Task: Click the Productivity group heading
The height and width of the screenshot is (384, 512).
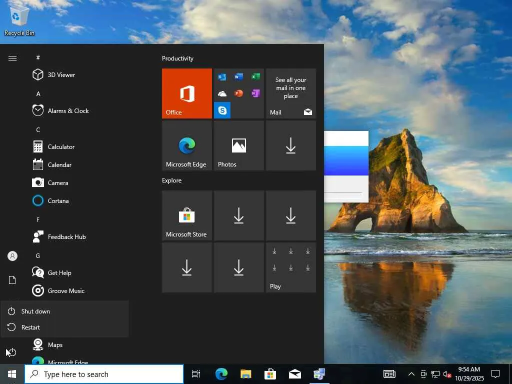Action: tap(177, 58)
